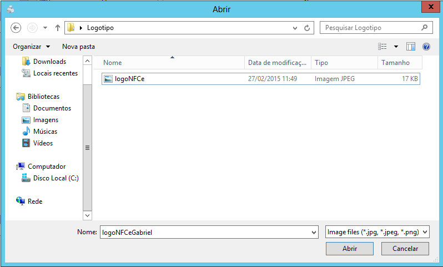Click the 17 KB size cell
Image resolution: width=443 pixels, height=267 pixels.
[x=410, y=79]
